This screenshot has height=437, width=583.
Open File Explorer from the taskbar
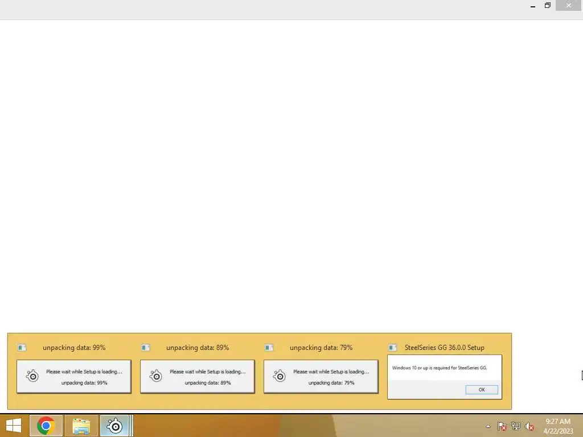(81, 426)
